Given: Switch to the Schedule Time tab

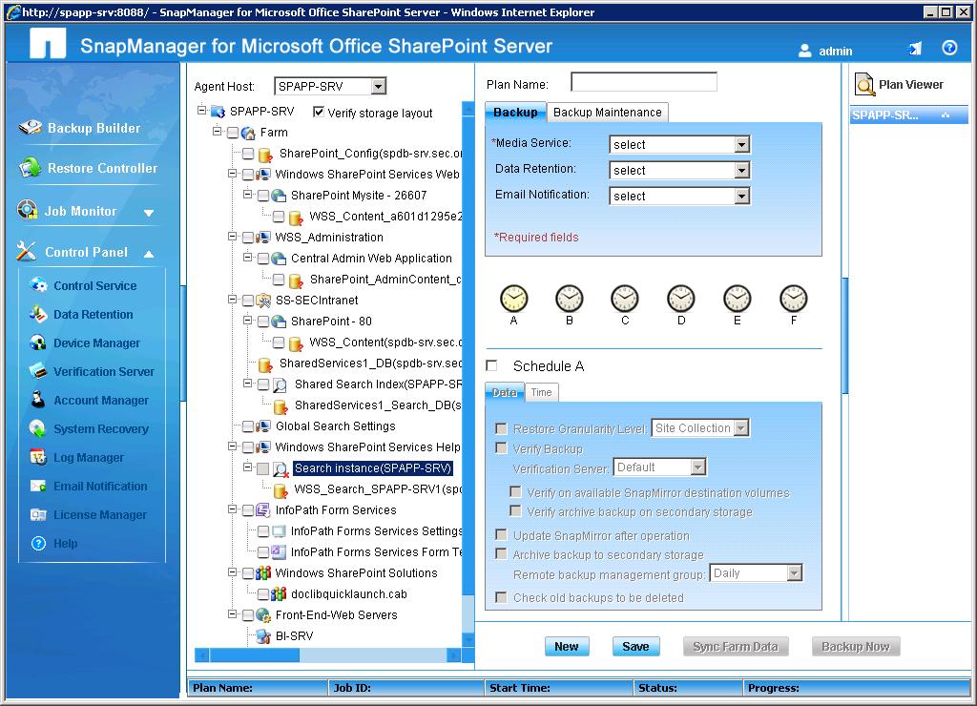Looking at the screenshot, I should (x=541, y=392).
